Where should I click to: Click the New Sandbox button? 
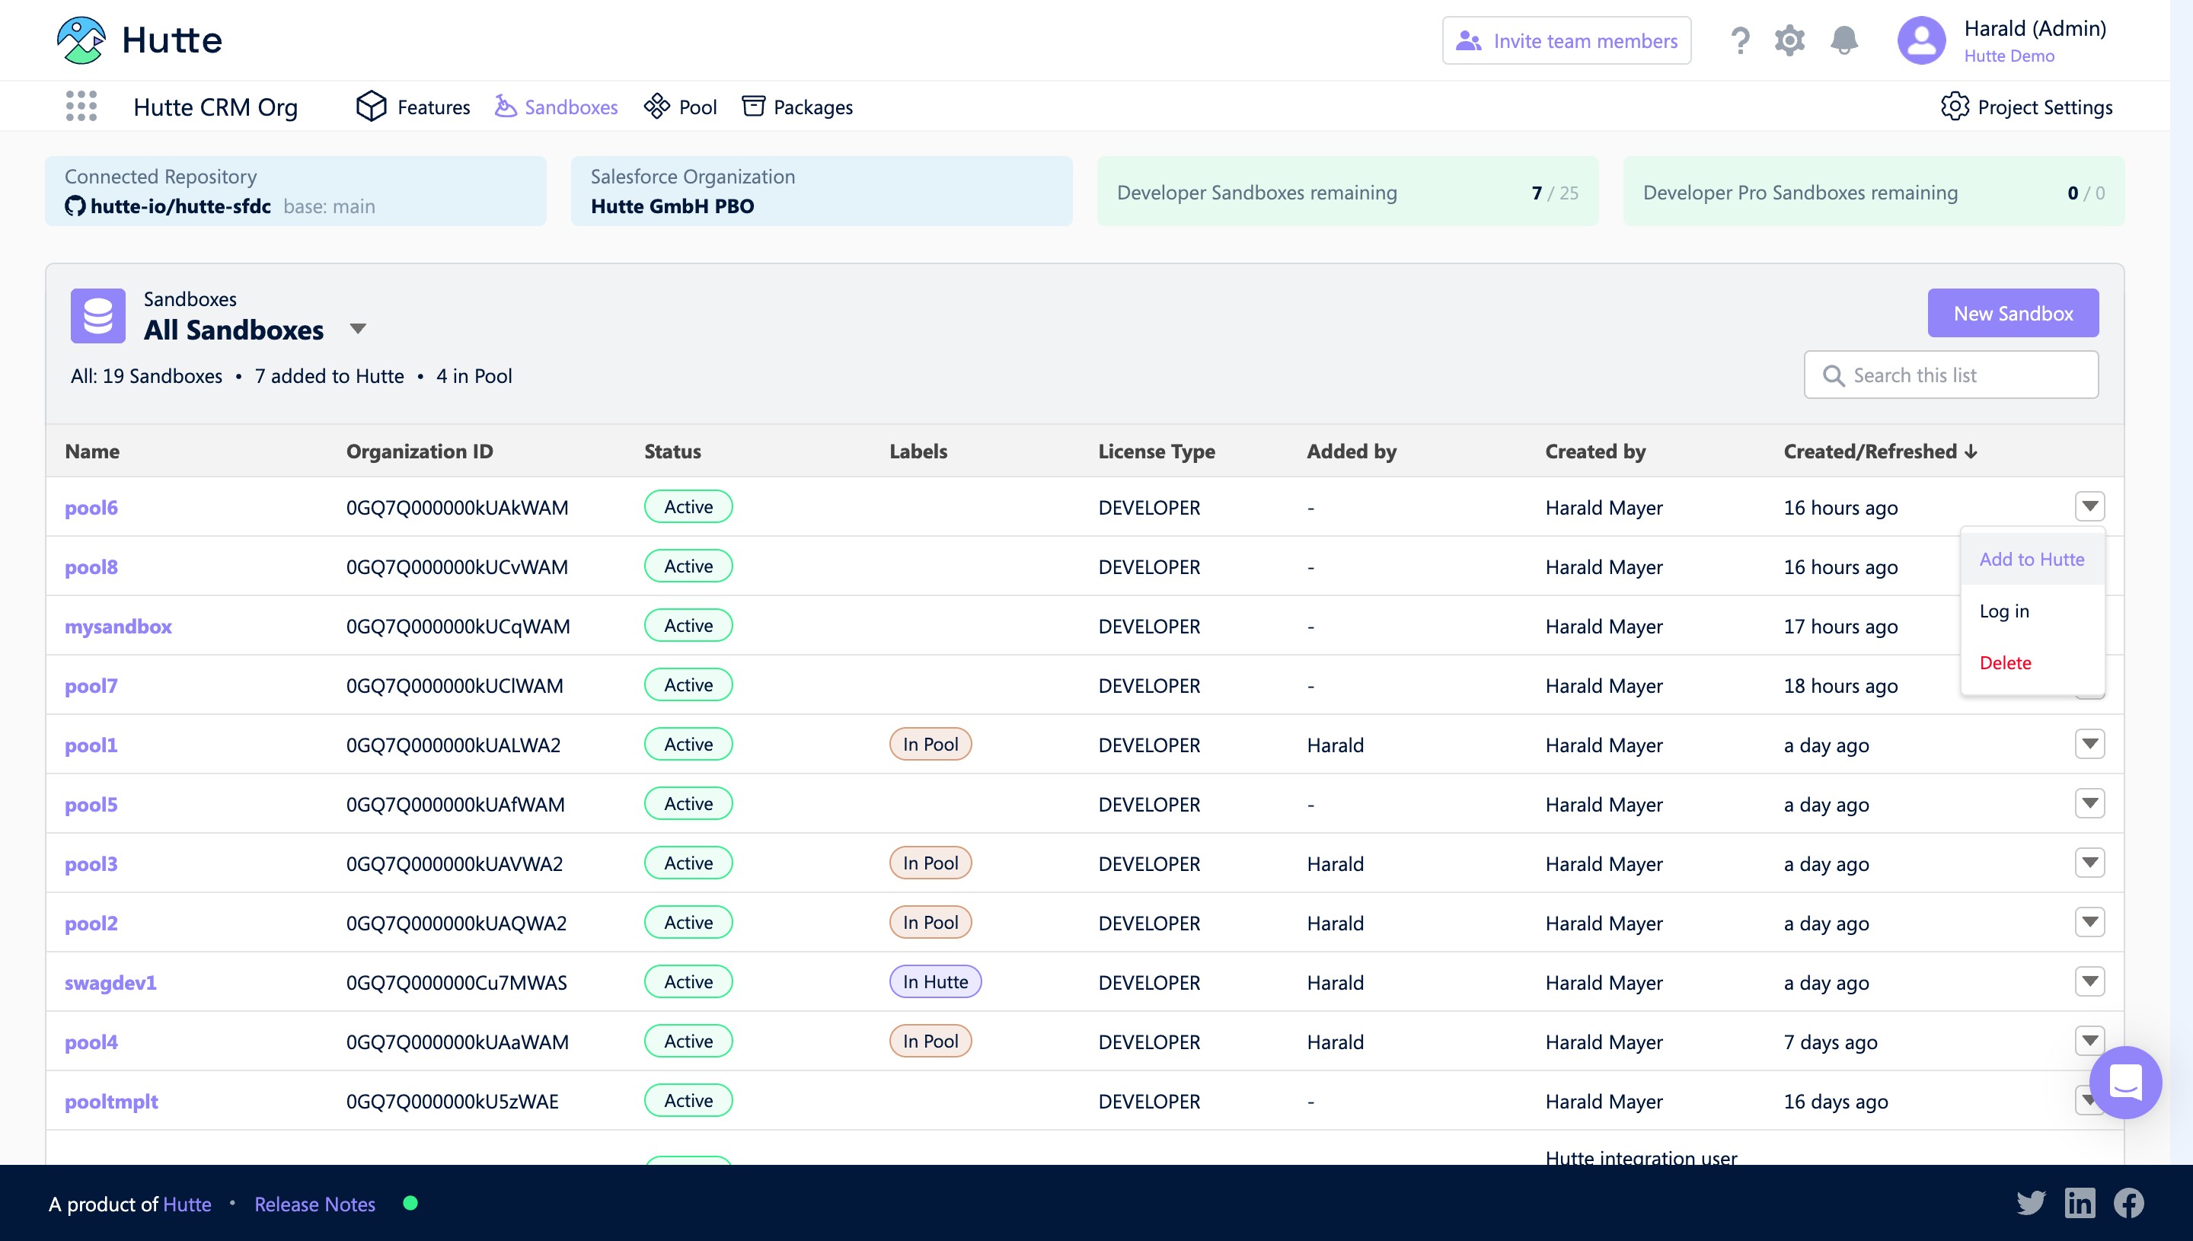tap(2013, 313)
